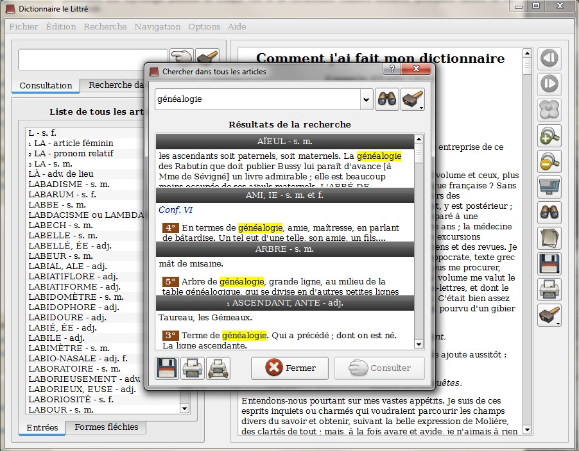This screenshot has height=451, width=579.
Task: Click the Consulter button
Action: [x=379, y=368]
